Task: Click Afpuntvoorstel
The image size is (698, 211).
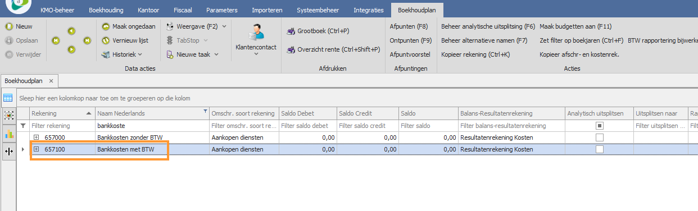Action: (410, 54)
